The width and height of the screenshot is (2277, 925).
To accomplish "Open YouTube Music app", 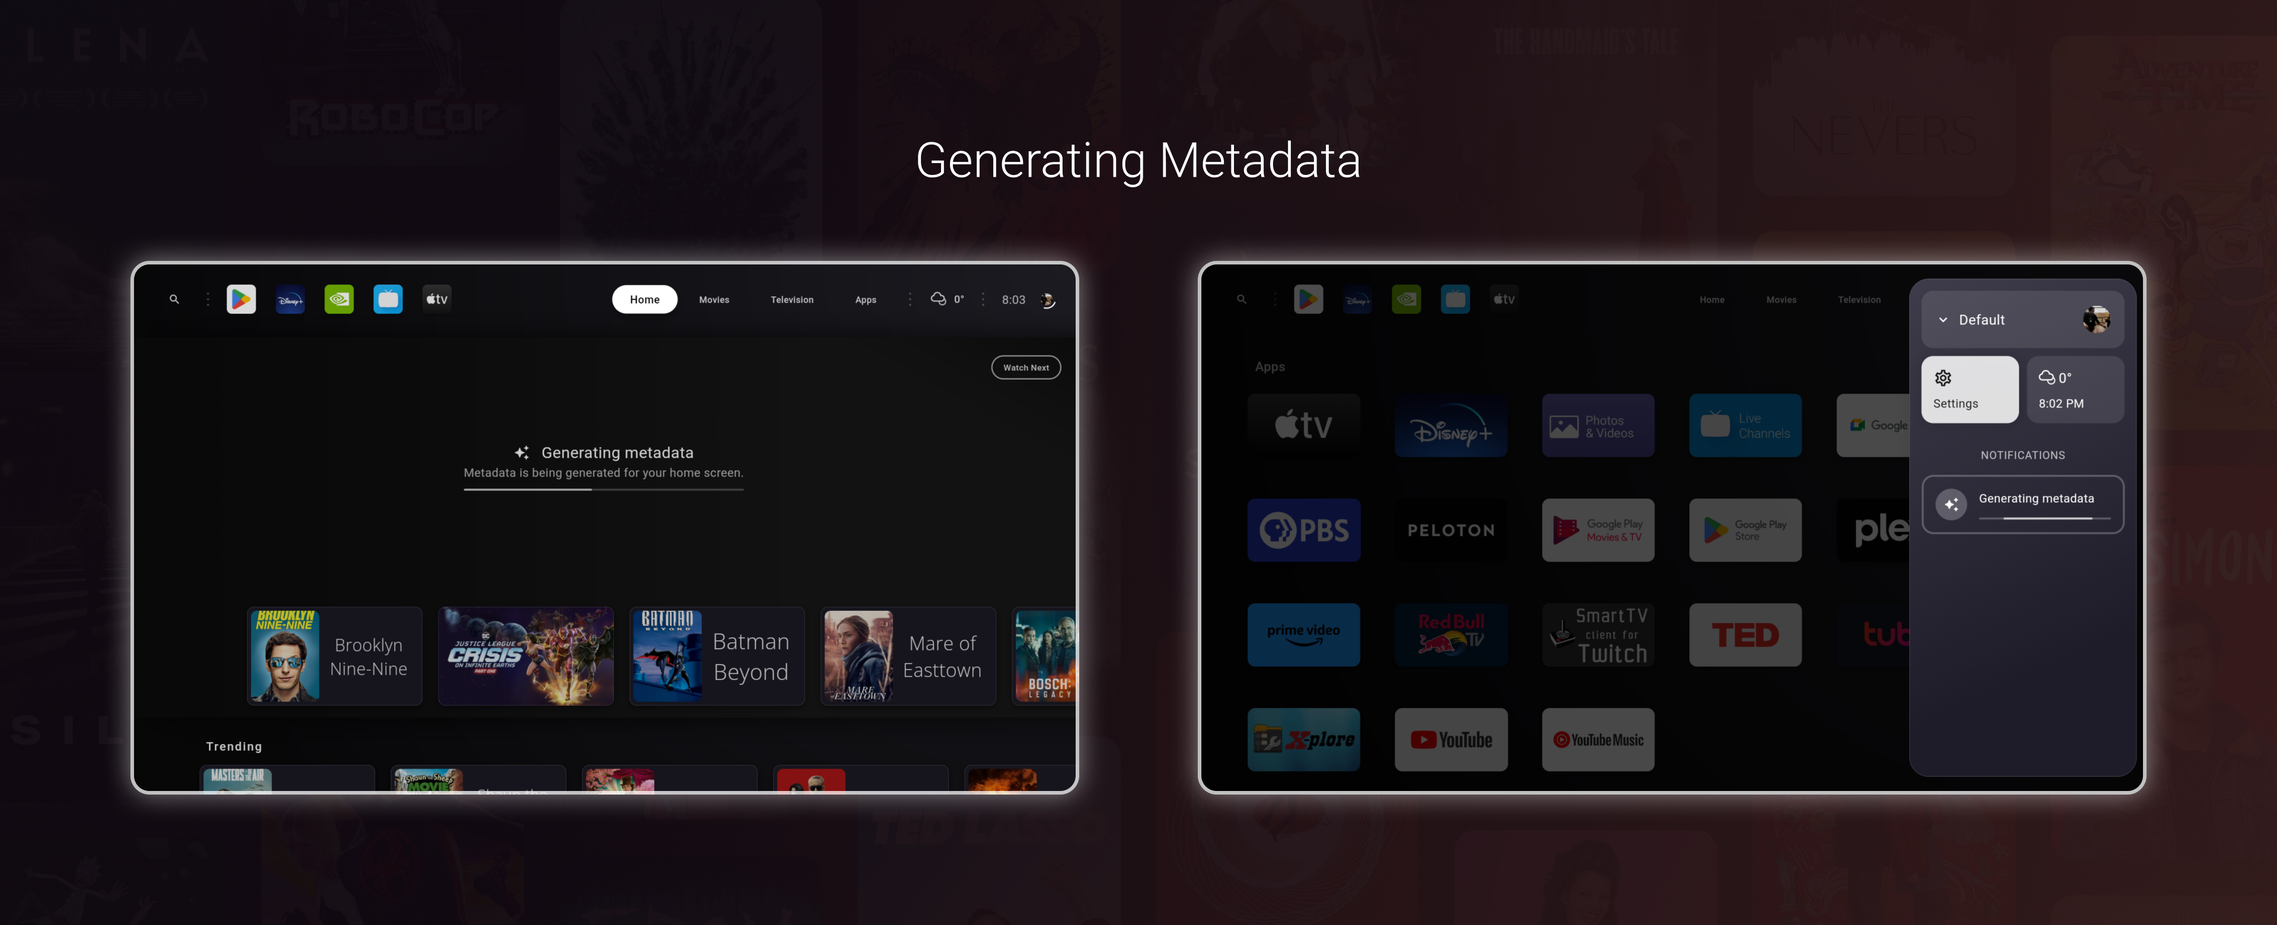I will (1596, 739).
